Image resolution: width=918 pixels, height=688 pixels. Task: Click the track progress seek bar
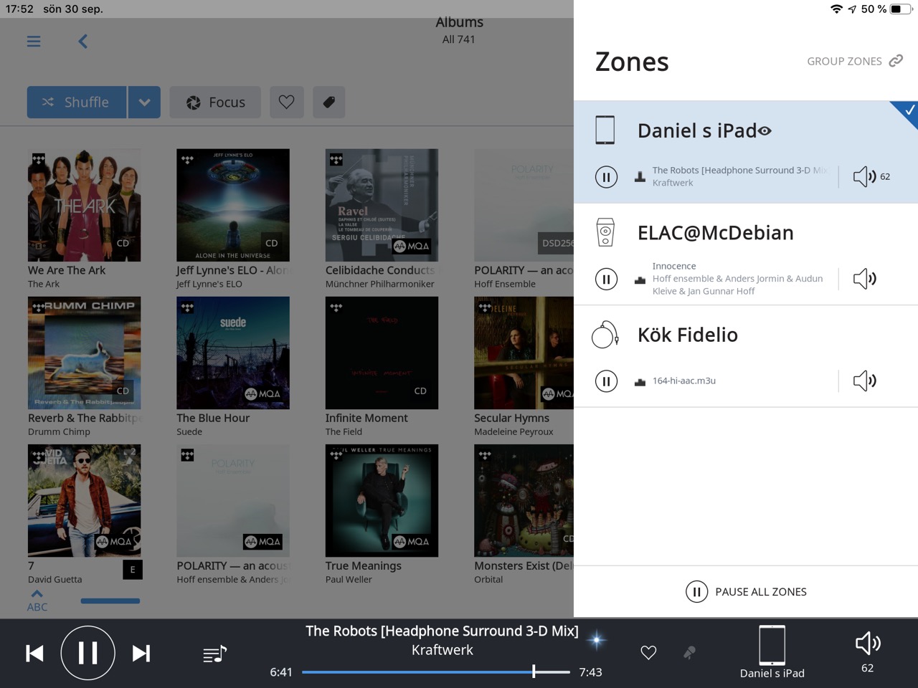436,672
